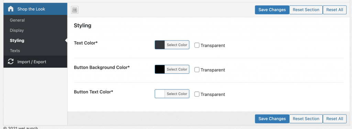Toggle the expand sections icon in toolbar
The height and width of the screenshot is (129, 352).
coord(75,10)
